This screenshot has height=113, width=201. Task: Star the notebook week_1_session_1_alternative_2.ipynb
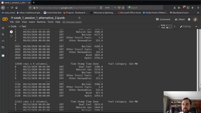click(79, 18)
